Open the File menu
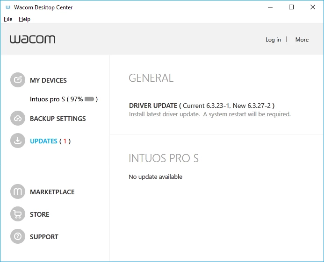324x262 pixels. pos(8,19)
